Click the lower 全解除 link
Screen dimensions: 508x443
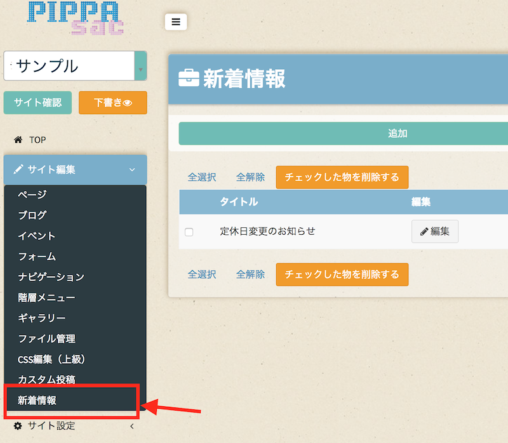pos(250,274)
